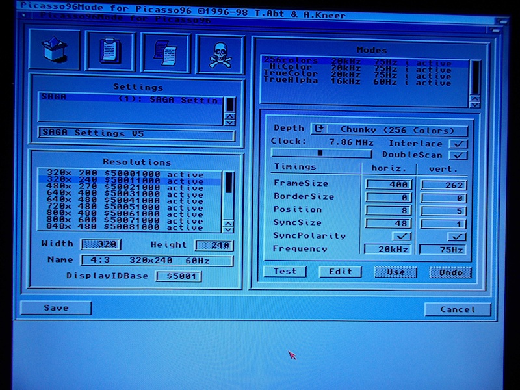Click the Resolutions list scrollbar

228,196
